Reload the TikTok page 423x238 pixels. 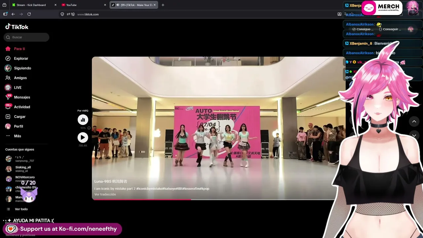[x=29, y=14]
